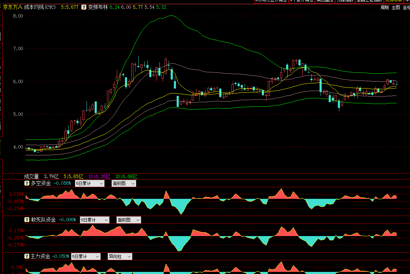Image resolution: width=410 pixels, height=274 pixels.
Task: Open the 异向柱 chart-type dropdown
Action: tap(120, 256)
